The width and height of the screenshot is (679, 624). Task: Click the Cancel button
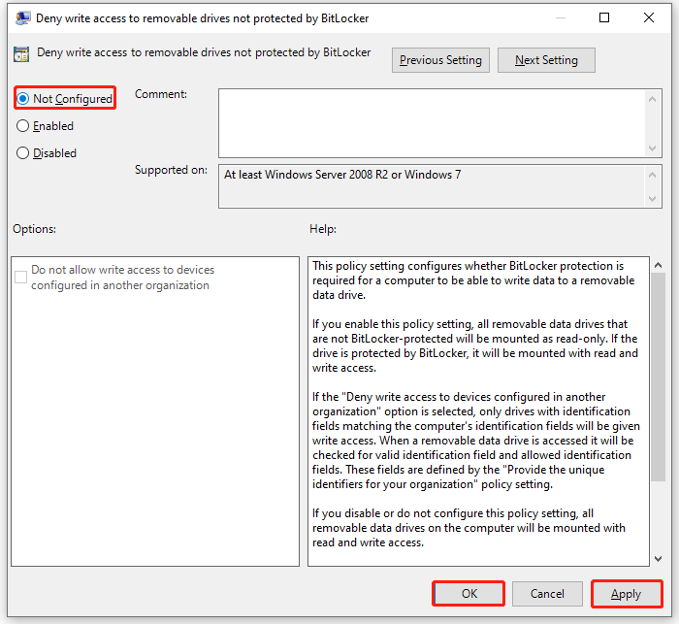[x=547, y=594]
